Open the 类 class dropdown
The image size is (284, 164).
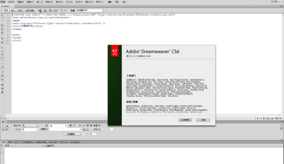pos(58,126)
